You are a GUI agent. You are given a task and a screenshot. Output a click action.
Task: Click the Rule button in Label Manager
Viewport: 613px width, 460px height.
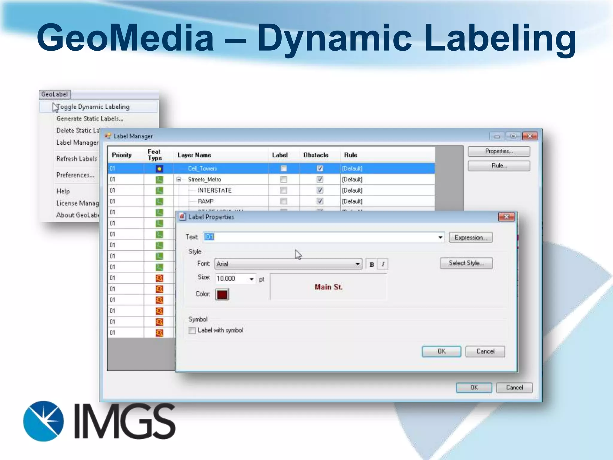[x=499, y=166]
